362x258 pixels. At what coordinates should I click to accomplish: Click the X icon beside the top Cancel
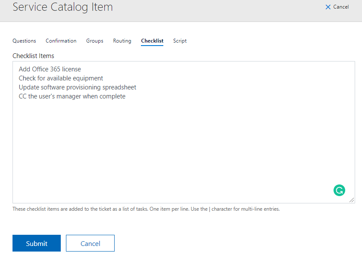(328, 7)
